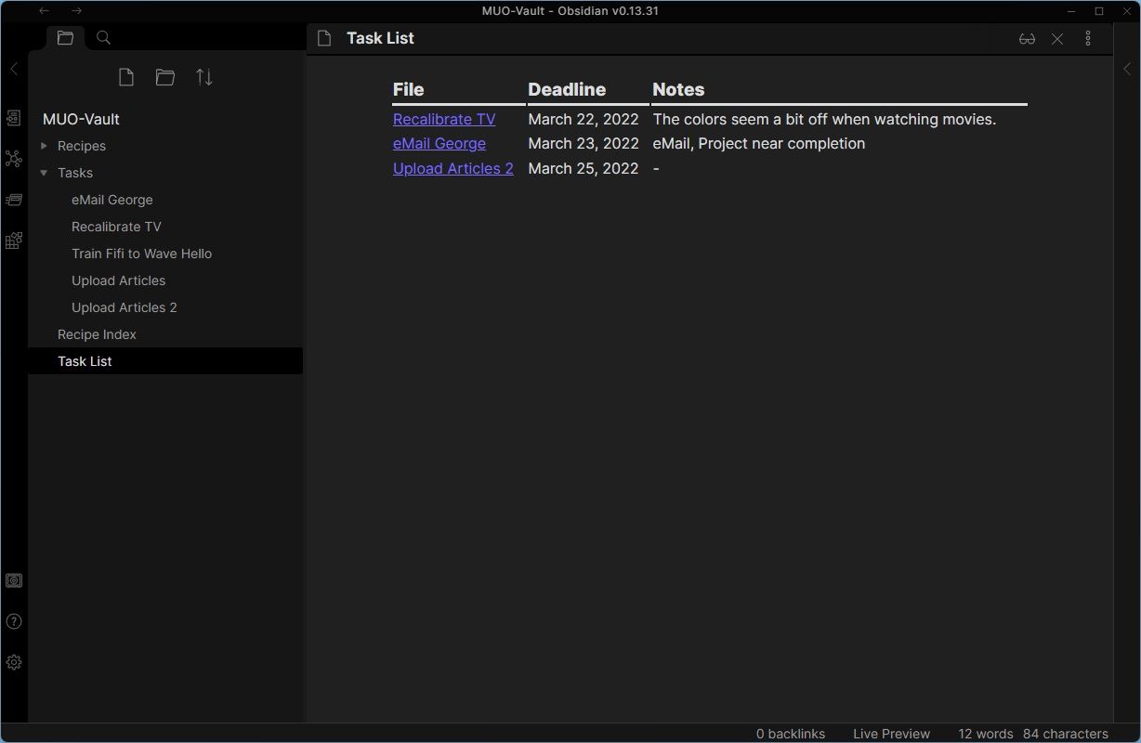Collapse the Tasks folder
Image resolution: width=1141 pixels, height=743 pixels.
coord(44,173)
